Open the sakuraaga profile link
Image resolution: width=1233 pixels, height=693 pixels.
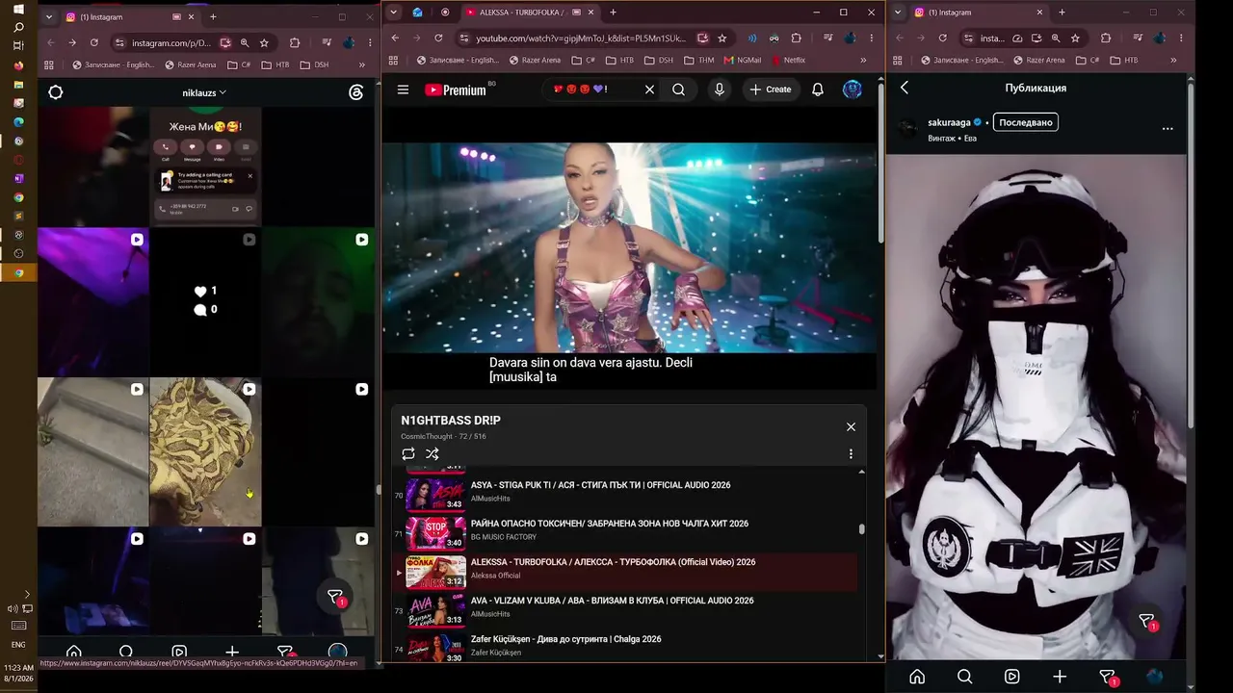click(949, 122)
